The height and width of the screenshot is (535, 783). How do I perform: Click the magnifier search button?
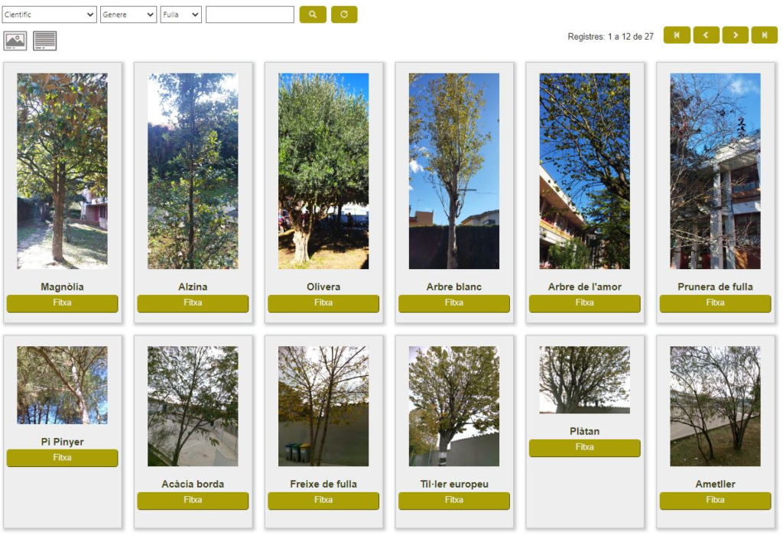click(313, 15)
